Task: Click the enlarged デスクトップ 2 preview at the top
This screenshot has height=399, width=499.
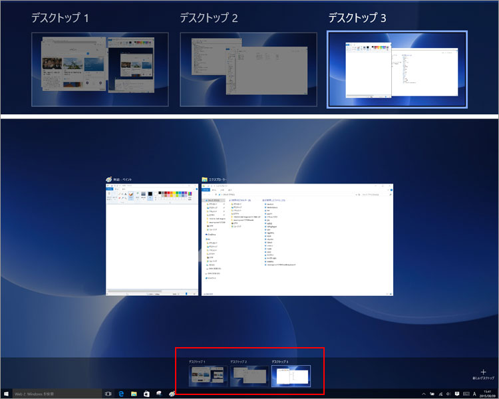Action: tap(249, 69)
